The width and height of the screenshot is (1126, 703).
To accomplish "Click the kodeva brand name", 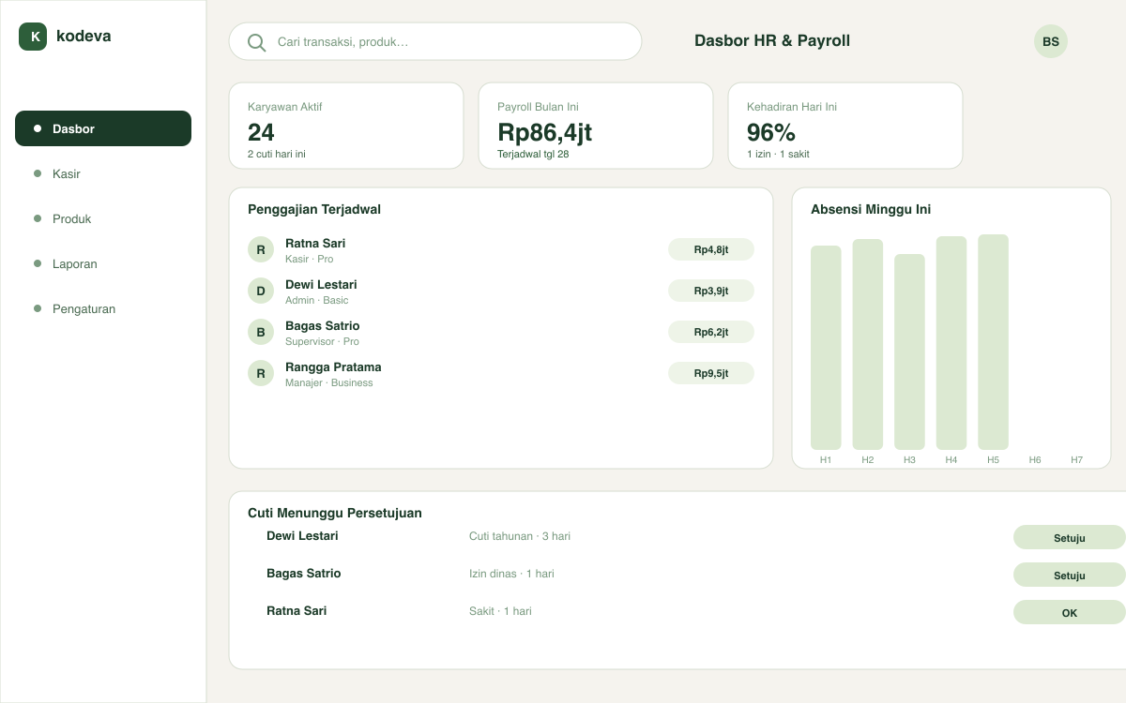I will (84, 36).
